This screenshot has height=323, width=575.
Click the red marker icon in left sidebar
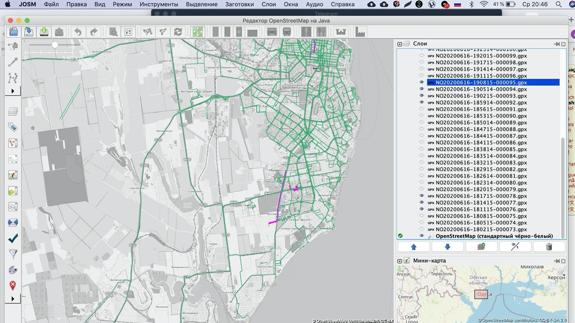[x=13, y=285]
